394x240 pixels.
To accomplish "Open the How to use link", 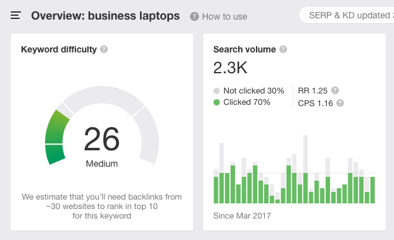I will [x=224, y=16].
